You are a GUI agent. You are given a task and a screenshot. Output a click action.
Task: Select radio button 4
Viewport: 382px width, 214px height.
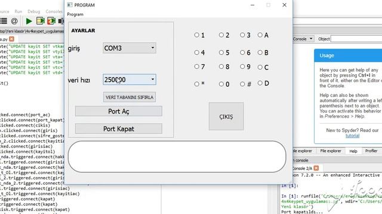(196, 52)
